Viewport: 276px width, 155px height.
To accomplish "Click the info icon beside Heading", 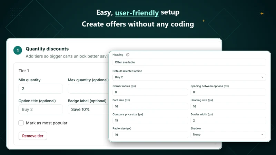I will pyautogui.click(x=128, y=55).
